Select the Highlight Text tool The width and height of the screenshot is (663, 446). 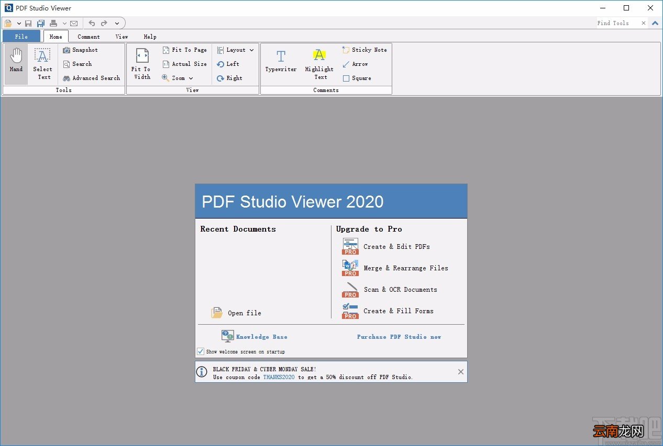tap(319, 64)
